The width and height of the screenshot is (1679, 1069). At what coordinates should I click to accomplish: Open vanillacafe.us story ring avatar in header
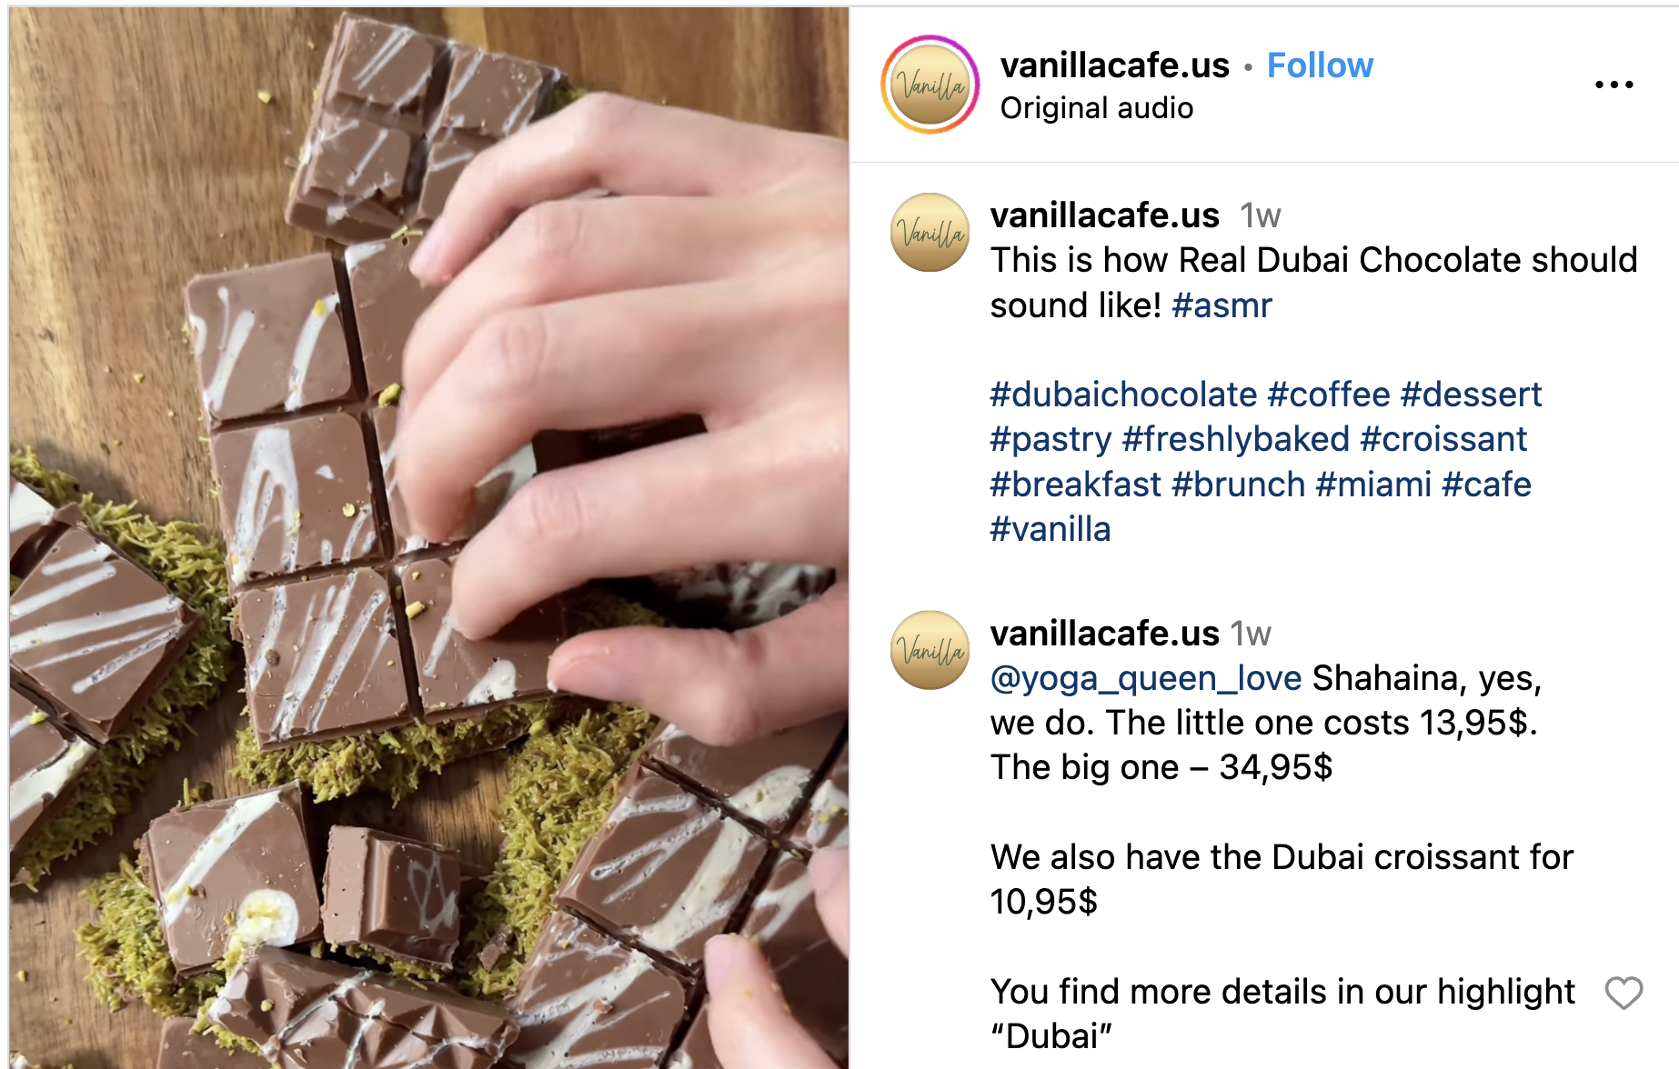click(930, 85)
